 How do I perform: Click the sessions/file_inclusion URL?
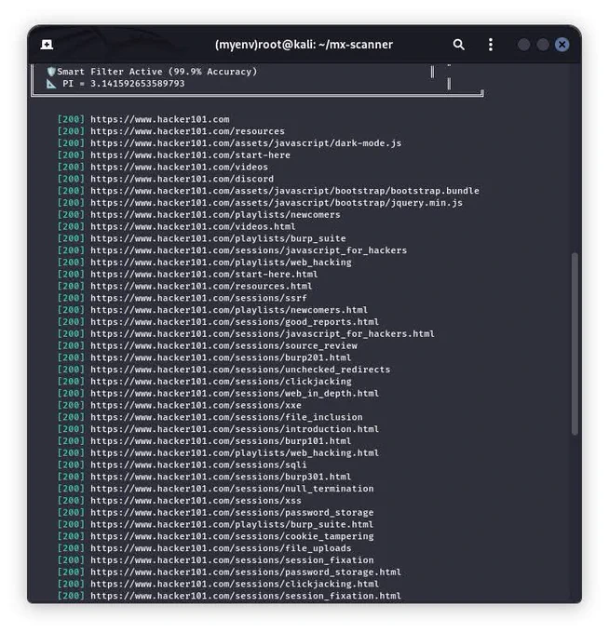(x=226, y=417)
